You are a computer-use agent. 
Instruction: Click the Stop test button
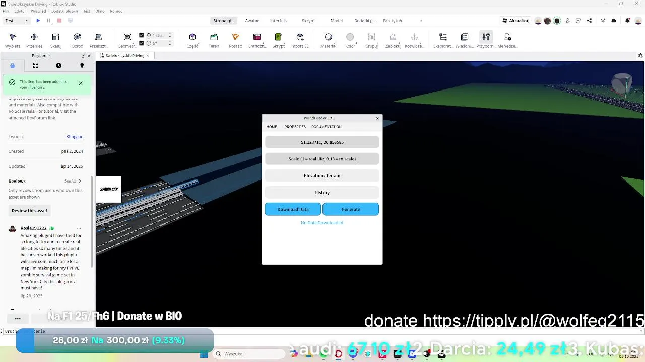click(59, 21)
